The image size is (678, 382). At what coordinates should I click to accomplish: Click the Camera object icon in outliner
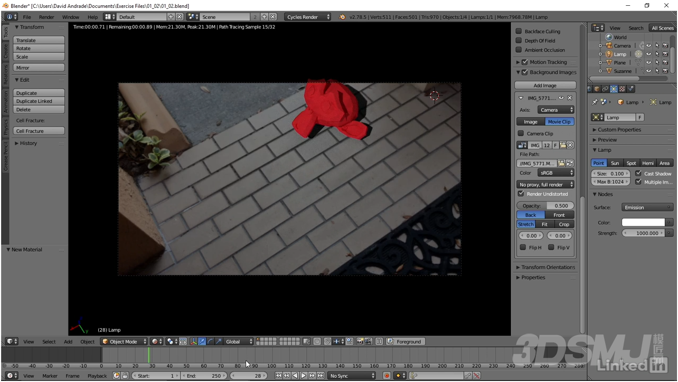click(609, 46)
